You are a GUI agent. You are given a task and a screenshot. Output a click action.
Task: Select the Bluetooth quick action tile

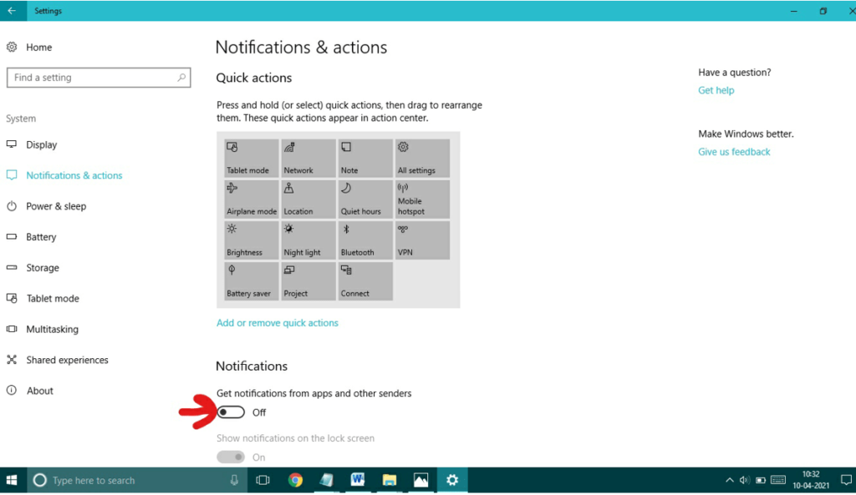pos(364,240)
